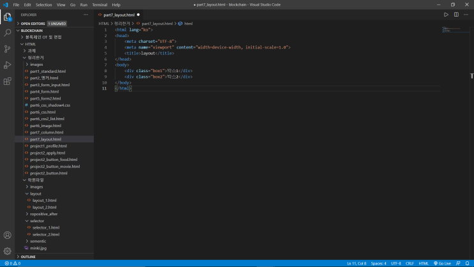Open the Explorer view in activity bar
The height and width of the screenshot is (267, 474).
click(x=7, y=17)
